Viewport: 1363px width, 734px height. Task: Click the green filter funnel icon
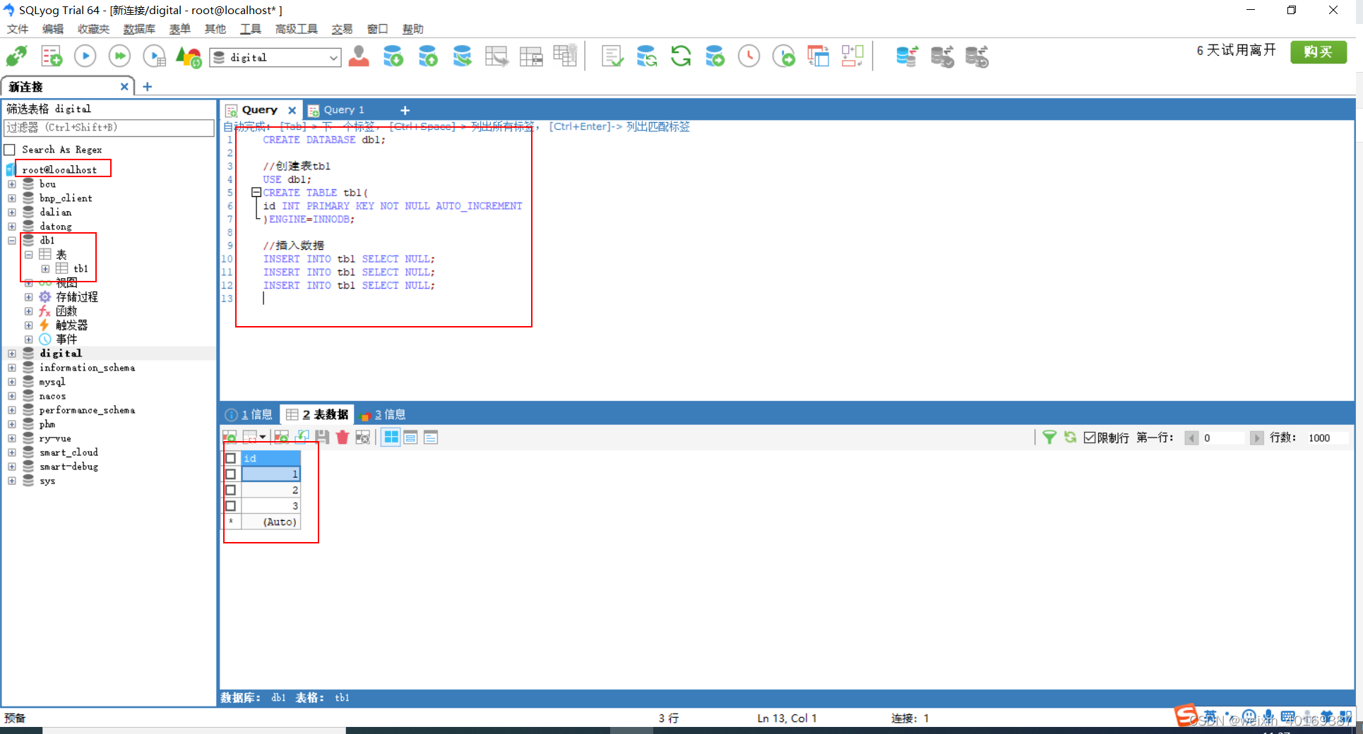coord(1049,438)
